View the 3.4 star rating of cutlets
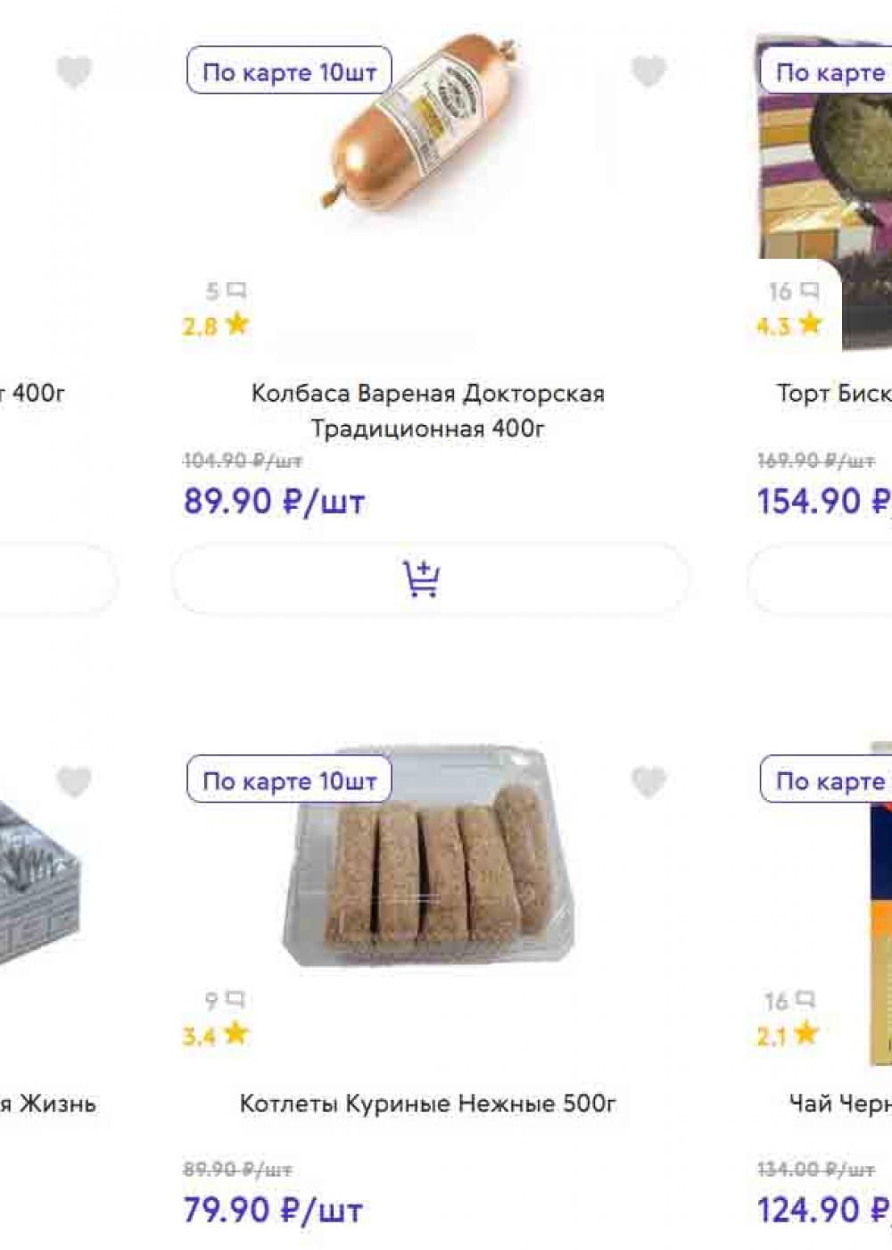Image resolution: width=892 pixels, height=1250 pixels. point(216,1036)
